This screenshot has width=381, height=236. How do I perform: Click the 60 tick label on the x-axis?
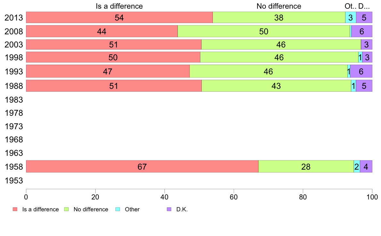234,196
